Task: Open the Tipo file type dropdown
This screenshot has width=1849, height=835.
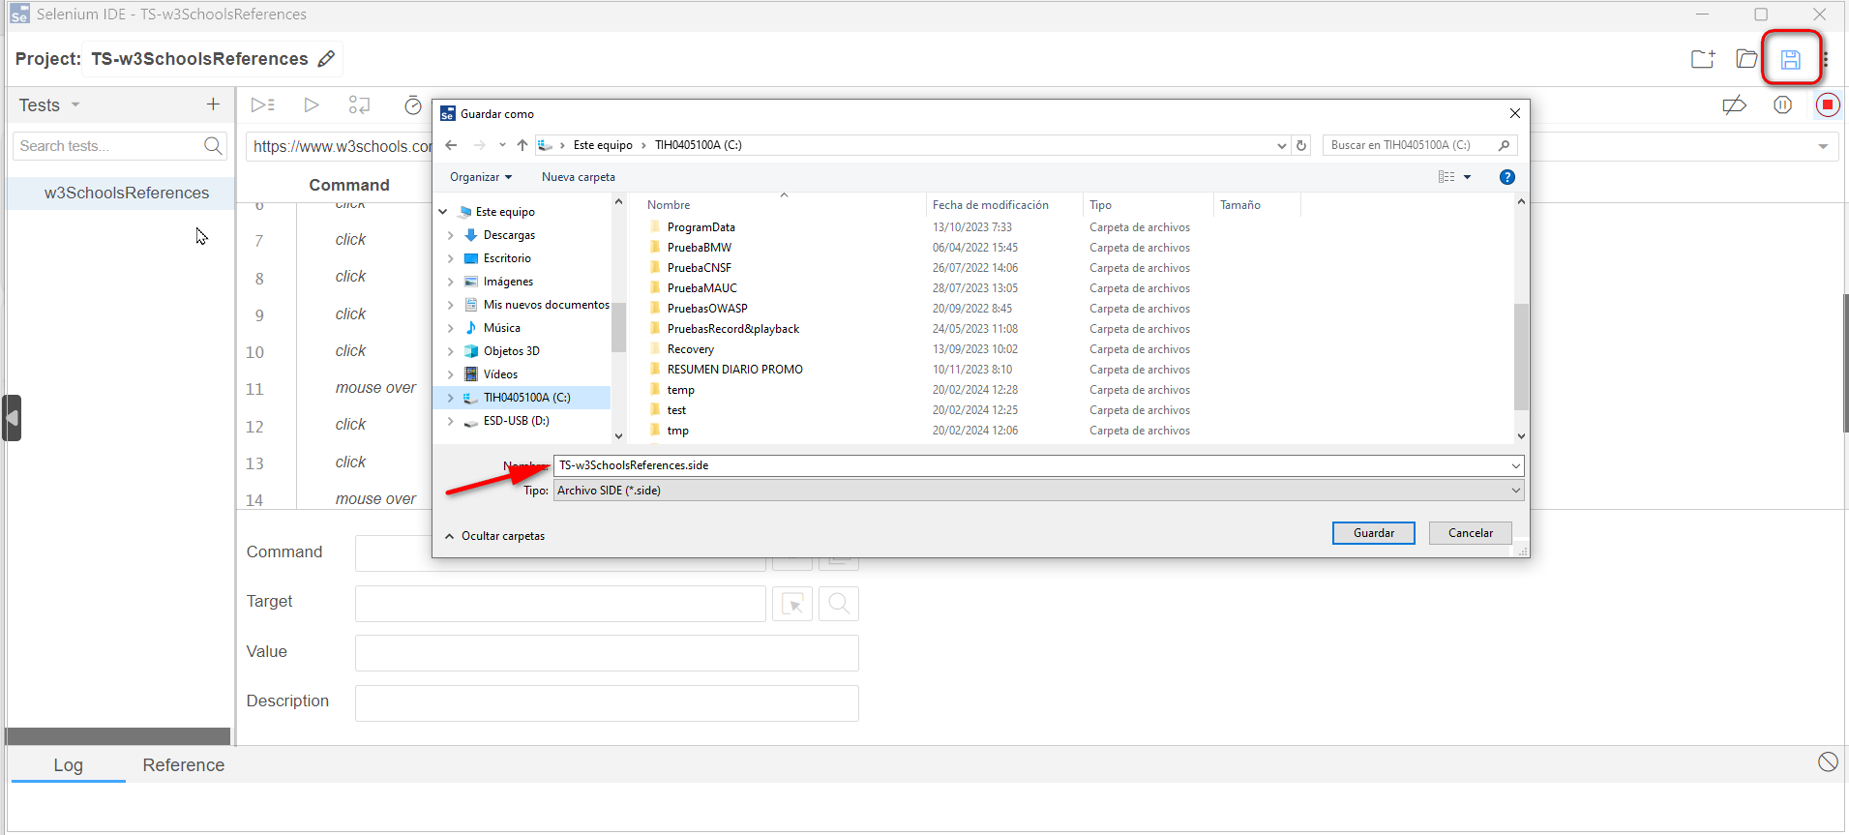Action: point(1038,491)
